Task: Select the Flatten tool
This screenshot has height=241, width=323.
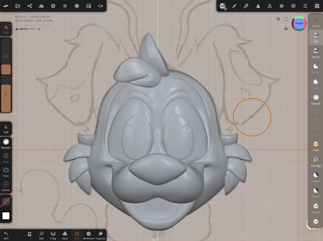Action: point(316,177)
